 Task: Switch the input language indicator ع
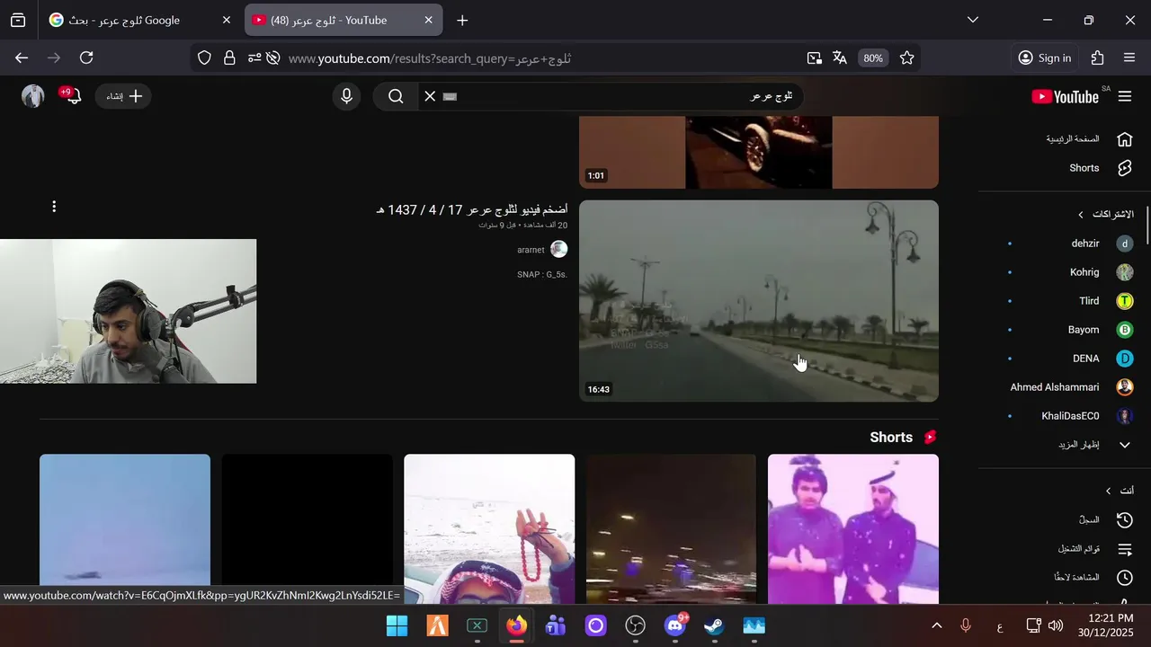1000,625
